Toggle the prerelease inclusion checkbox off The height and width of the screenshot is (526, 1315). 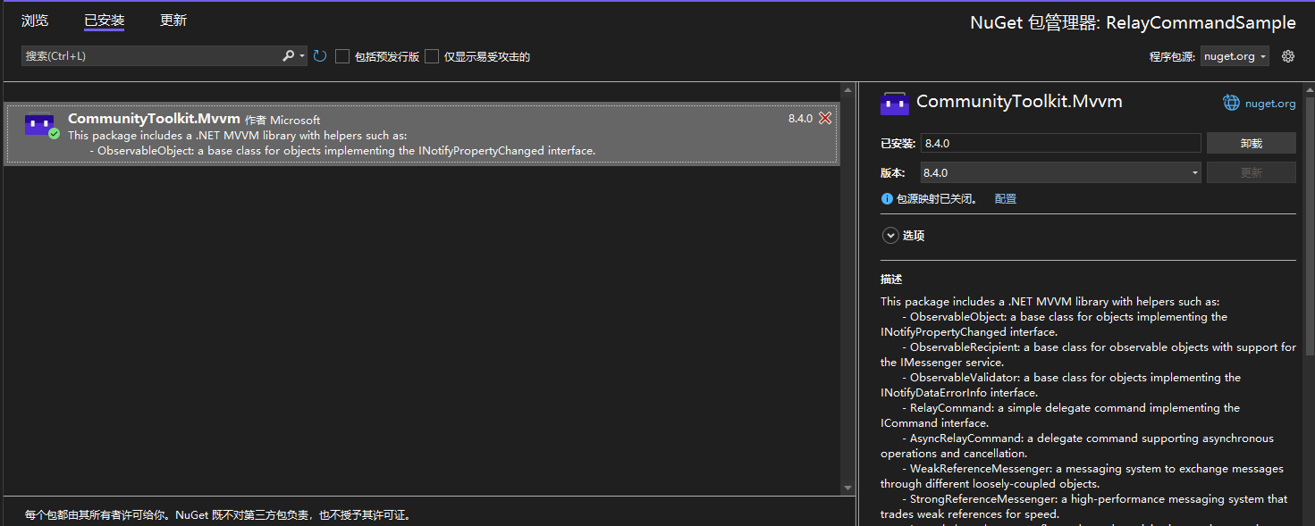pos(342,55)
